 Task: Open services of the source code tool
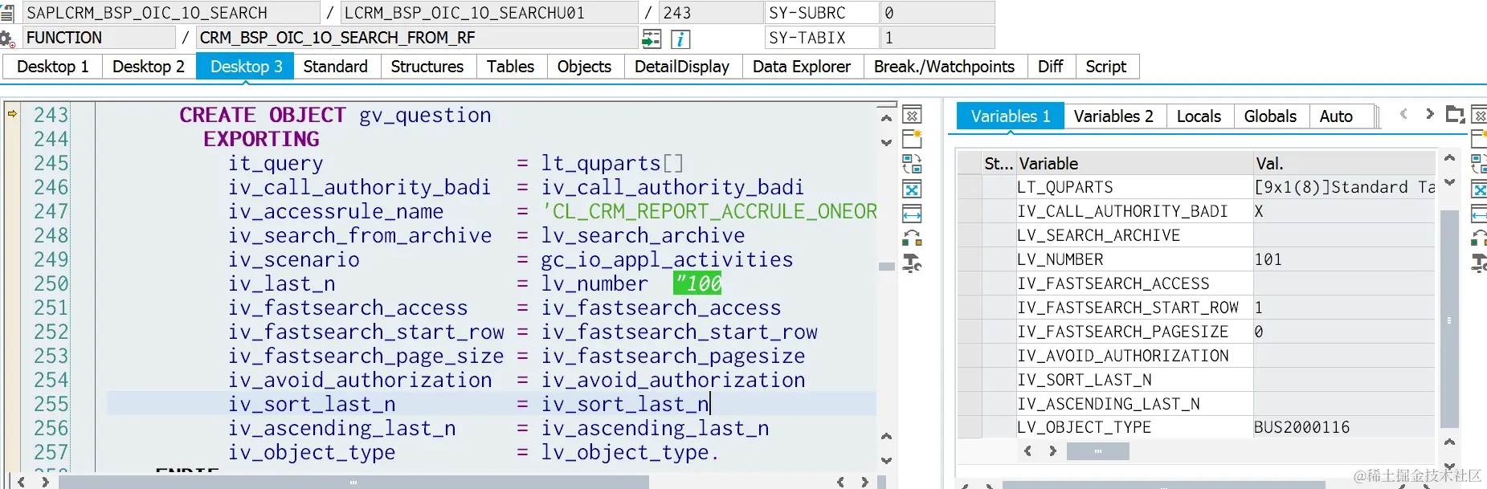(x=912, y=263)
